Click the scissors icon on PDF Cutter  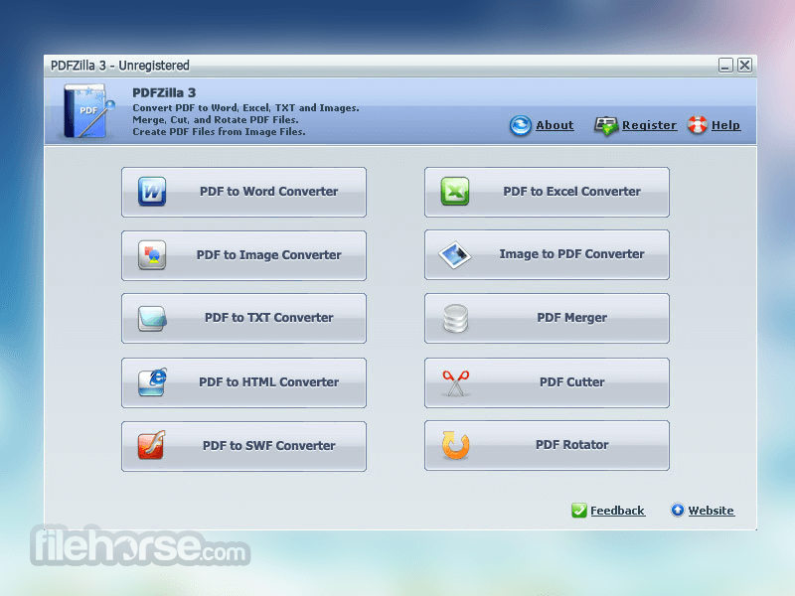coord(455,382)
